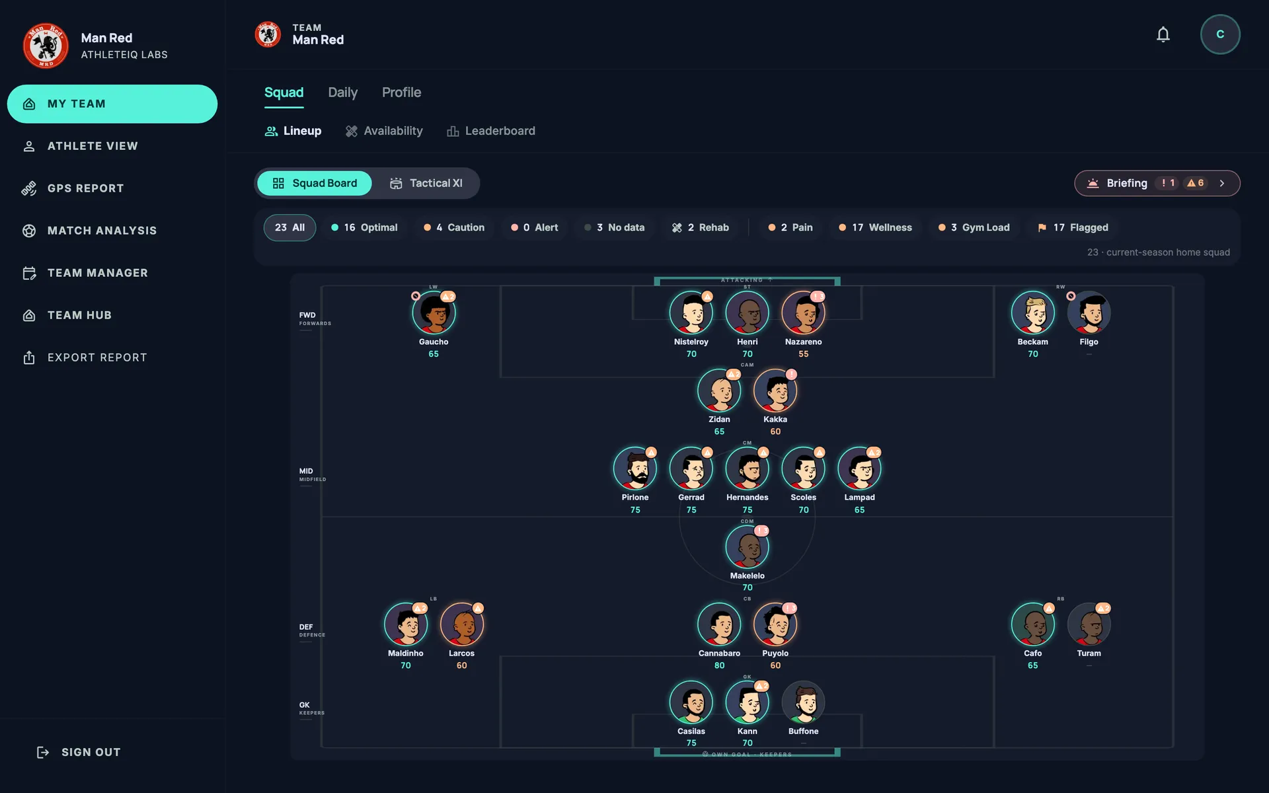Click the unavailable badge on Filgo
Image resolution: width=1269 pixels, height=793 pixels.
(1071, 296)
